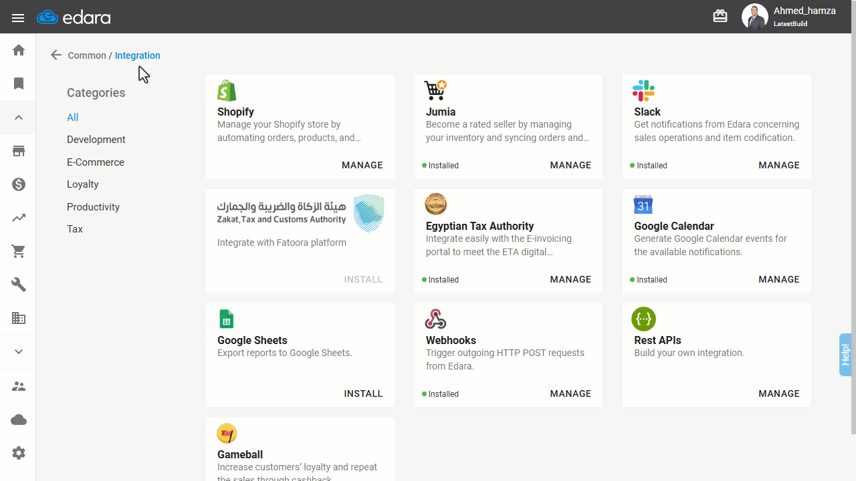Click MANAGE on the Slack card
Screen dimensions: 856x481
tap(779, 165)
